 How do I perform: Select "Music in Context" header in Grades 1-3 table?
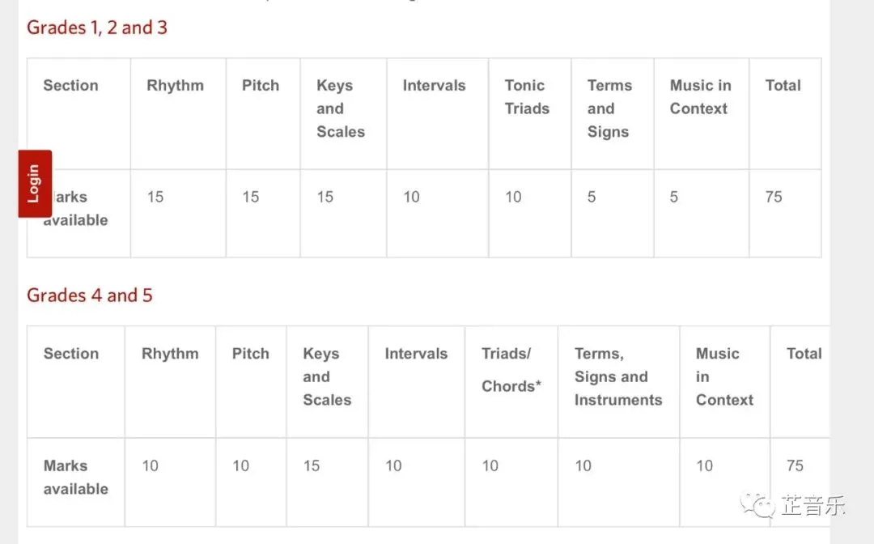point(700,97)
